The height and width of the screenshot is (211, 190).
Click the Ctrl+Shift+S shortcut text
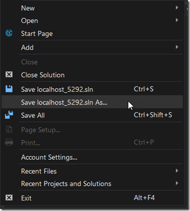[x=153, y=115]
